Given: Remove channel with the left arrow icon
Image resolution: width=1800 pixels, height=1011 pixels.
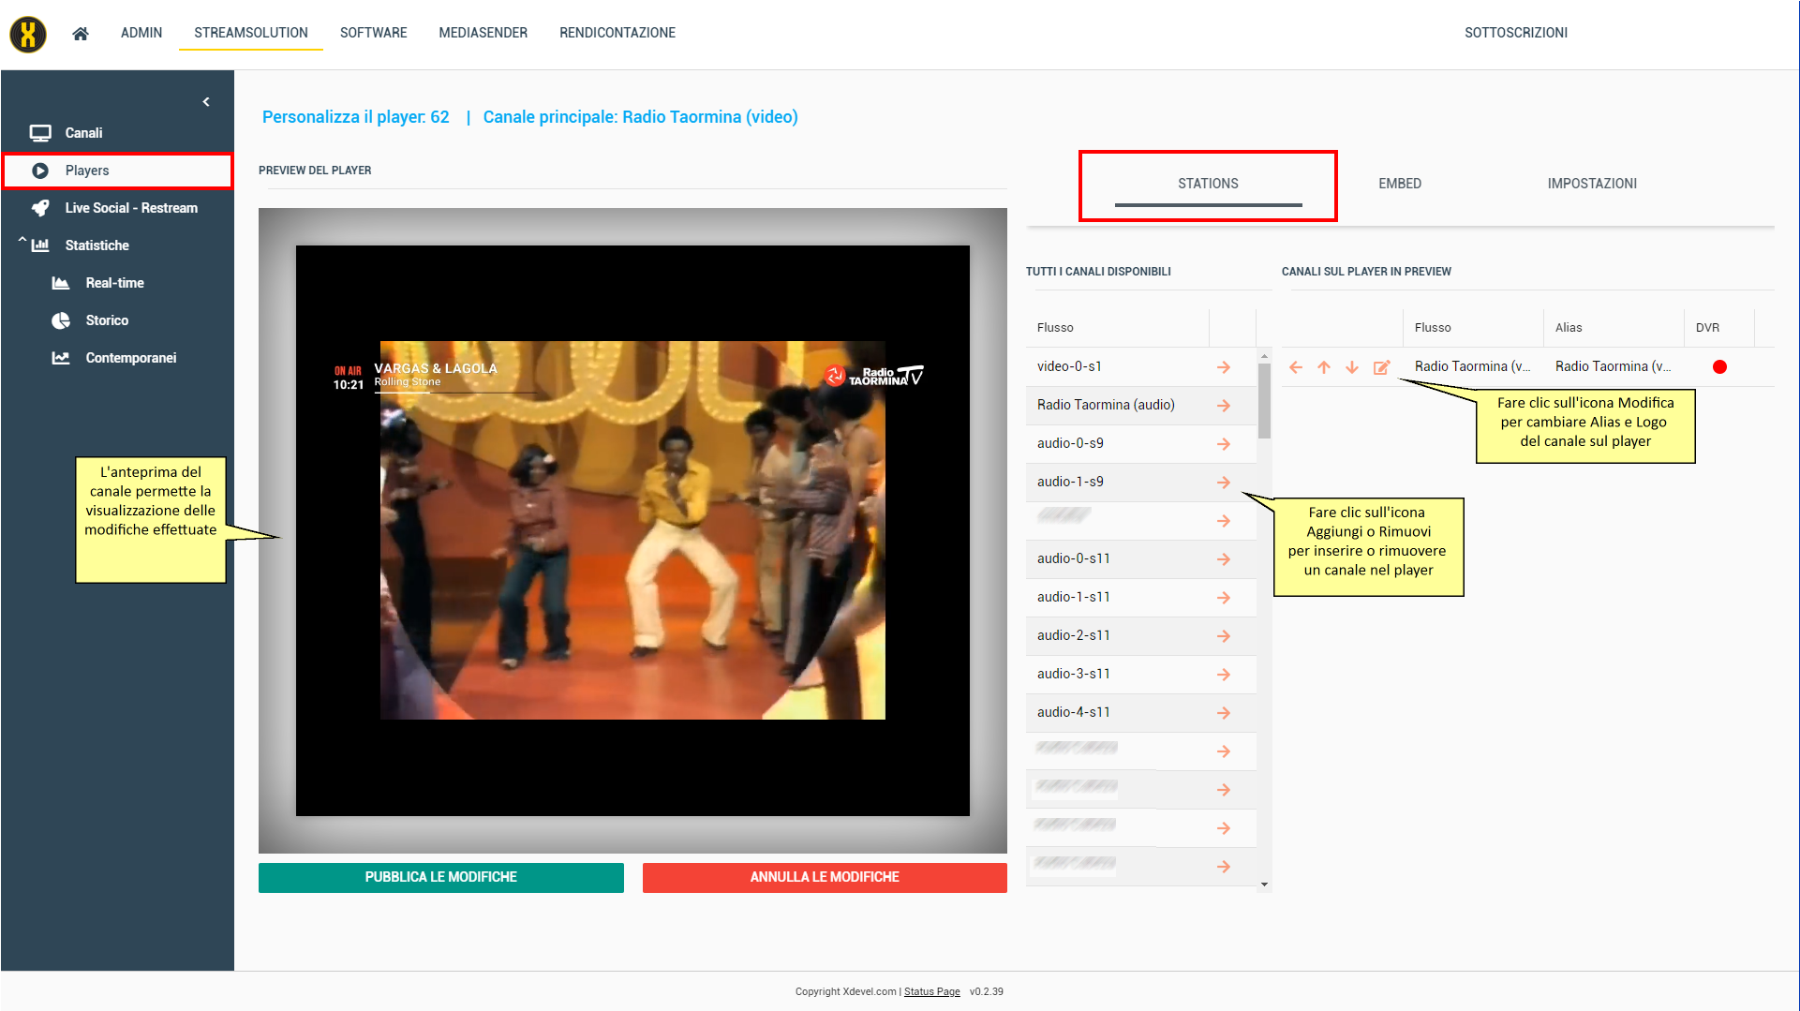Looking at the screenshot, I should (1296, 367).
